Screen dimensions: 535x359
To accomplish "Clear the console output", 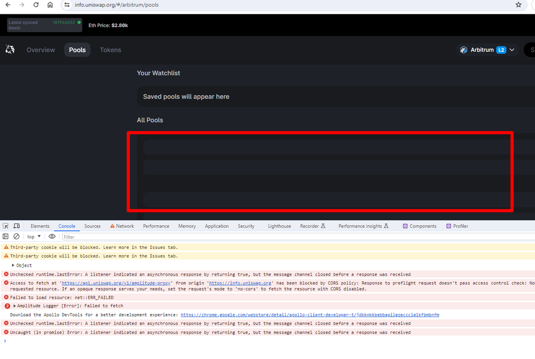I will click(x=16, y=236).
